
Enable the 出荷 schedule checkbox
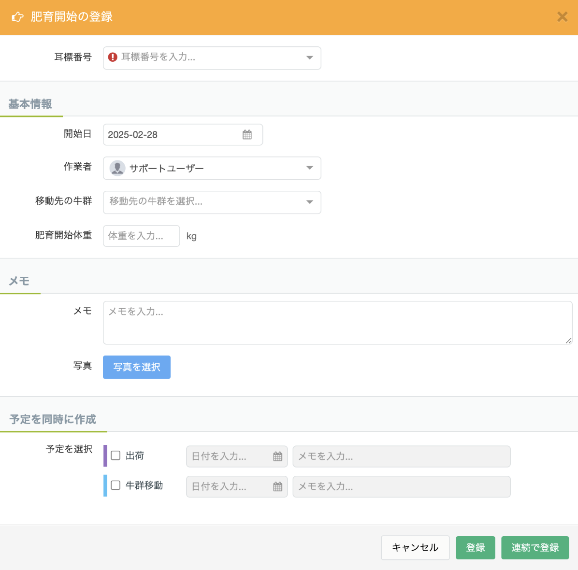pos(116,456)
